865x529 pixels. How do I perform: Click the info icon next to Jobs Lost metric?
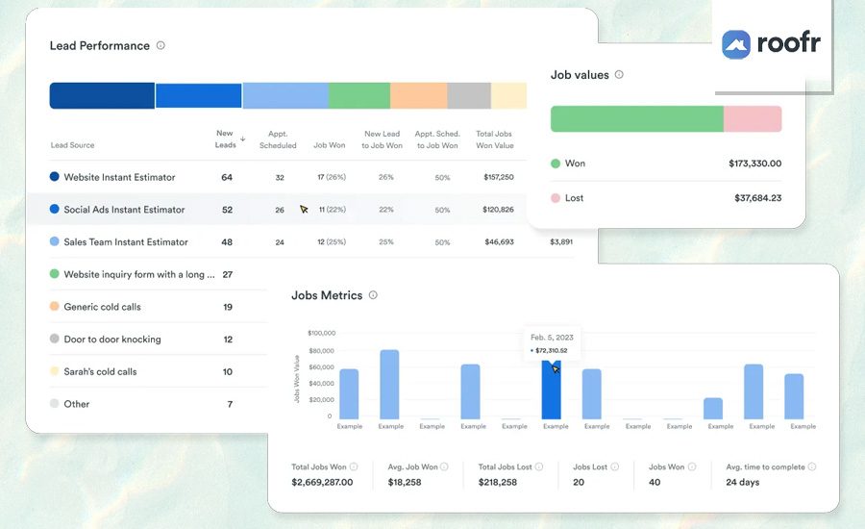[614, 466]
